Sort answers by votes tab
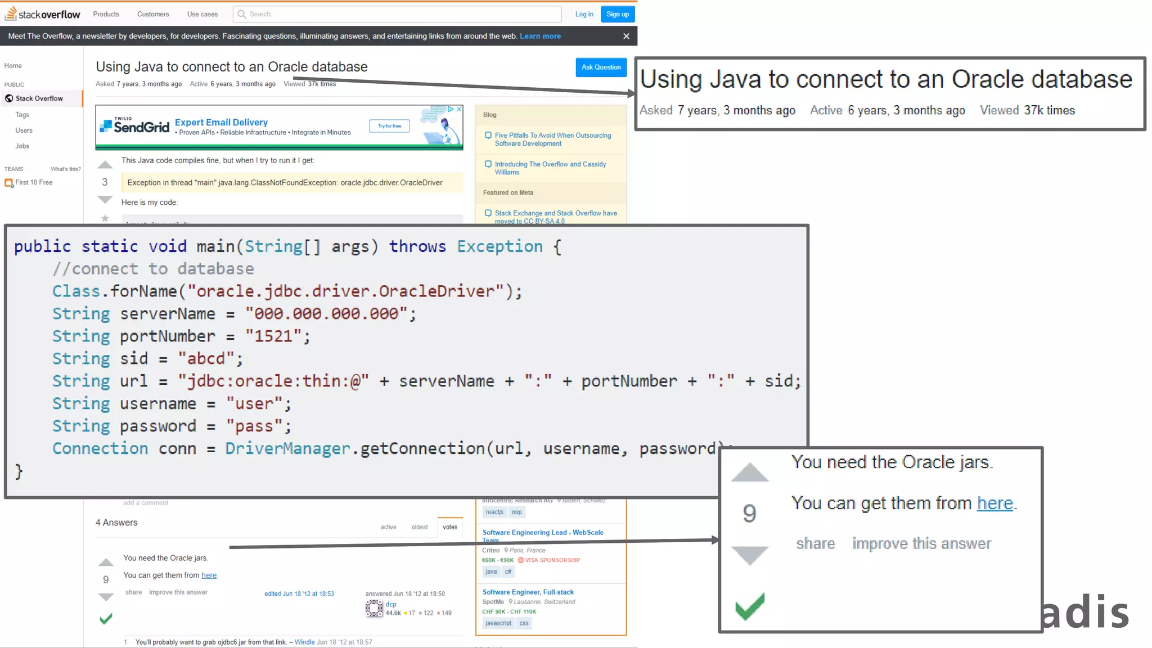This screenshot has height=648, width=1152. pyautogui.click(x=449, y=527)
